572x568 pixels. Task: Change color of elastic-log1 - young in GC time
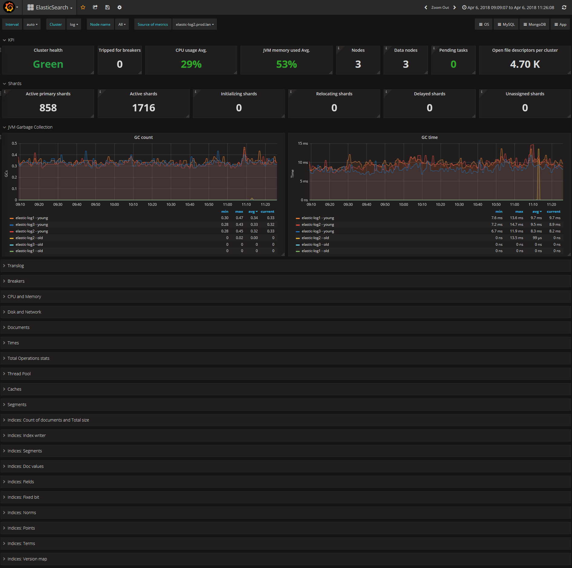point(298,218)
